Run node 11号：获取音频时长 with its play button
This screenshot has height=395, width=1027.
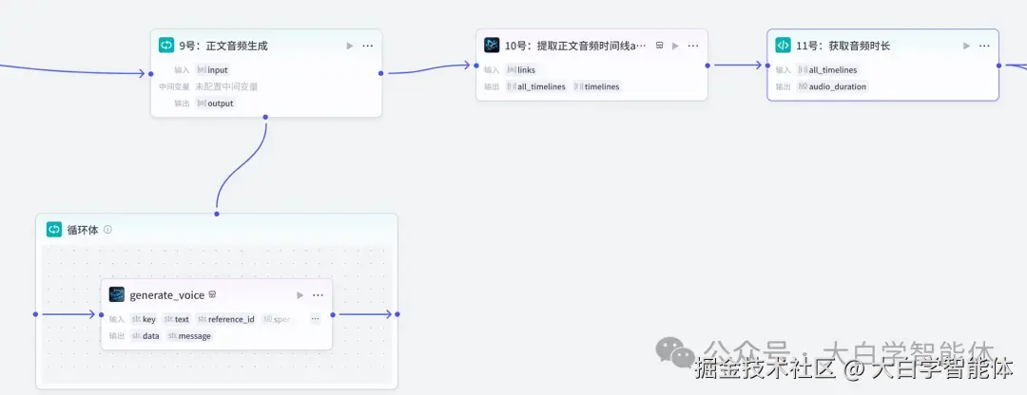click(966, 46)
